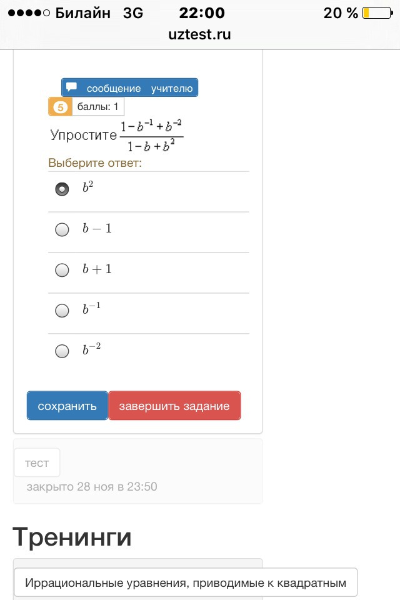Tap the battery icon in status bar
The image size is (400, 600).
pyautogui.click(x=376, y=13)
